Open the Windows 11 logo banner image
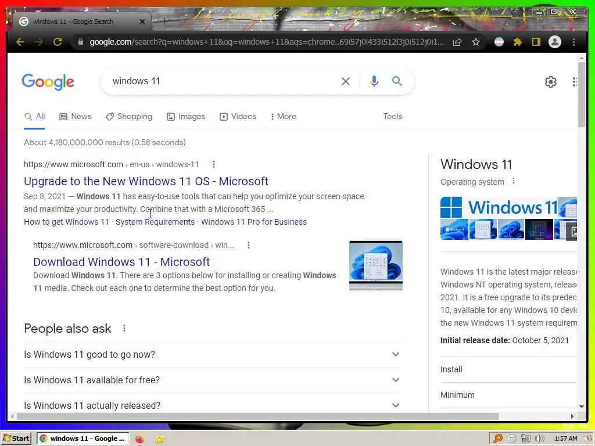Screen dimensions: 595x446 [x=499, y=207]
